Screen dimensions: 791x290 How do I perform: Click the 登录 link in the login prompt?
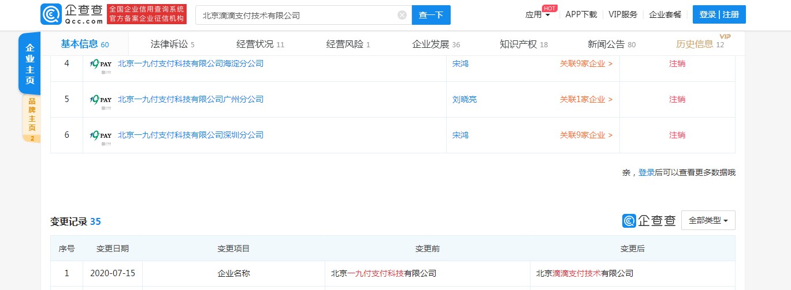[x=646, y=172]
